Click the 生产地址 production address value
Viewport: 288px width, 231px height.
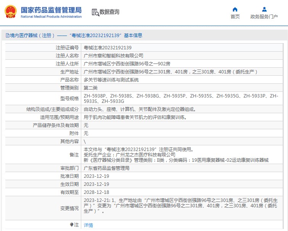coord(171,72)
